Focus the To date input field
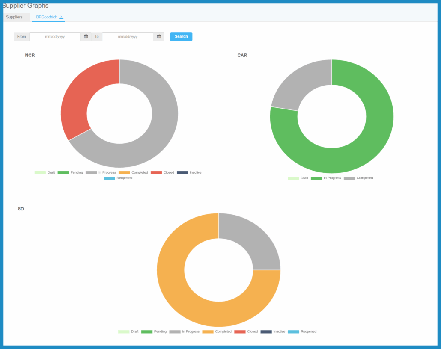Viewport: 441px width, 349px height. pyautogui.click(x=128, y=37)
